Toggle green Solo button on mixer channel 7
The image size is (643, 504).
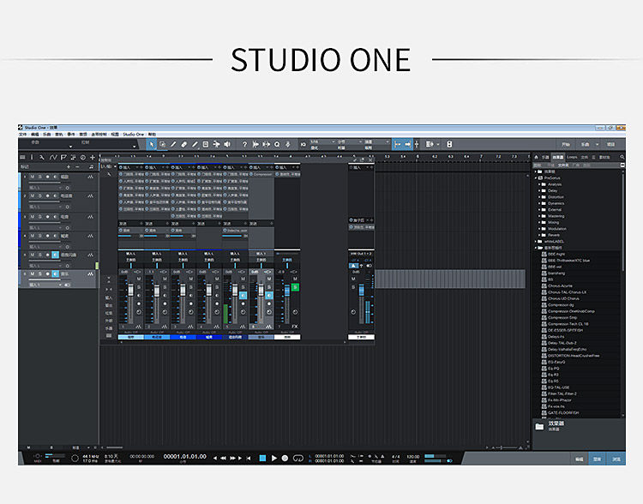(x=295, y=287)
